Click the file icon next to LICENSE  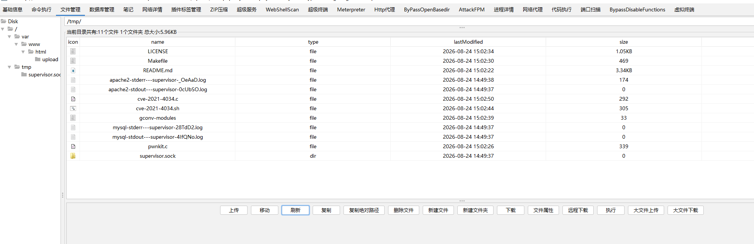click(73, 51)
